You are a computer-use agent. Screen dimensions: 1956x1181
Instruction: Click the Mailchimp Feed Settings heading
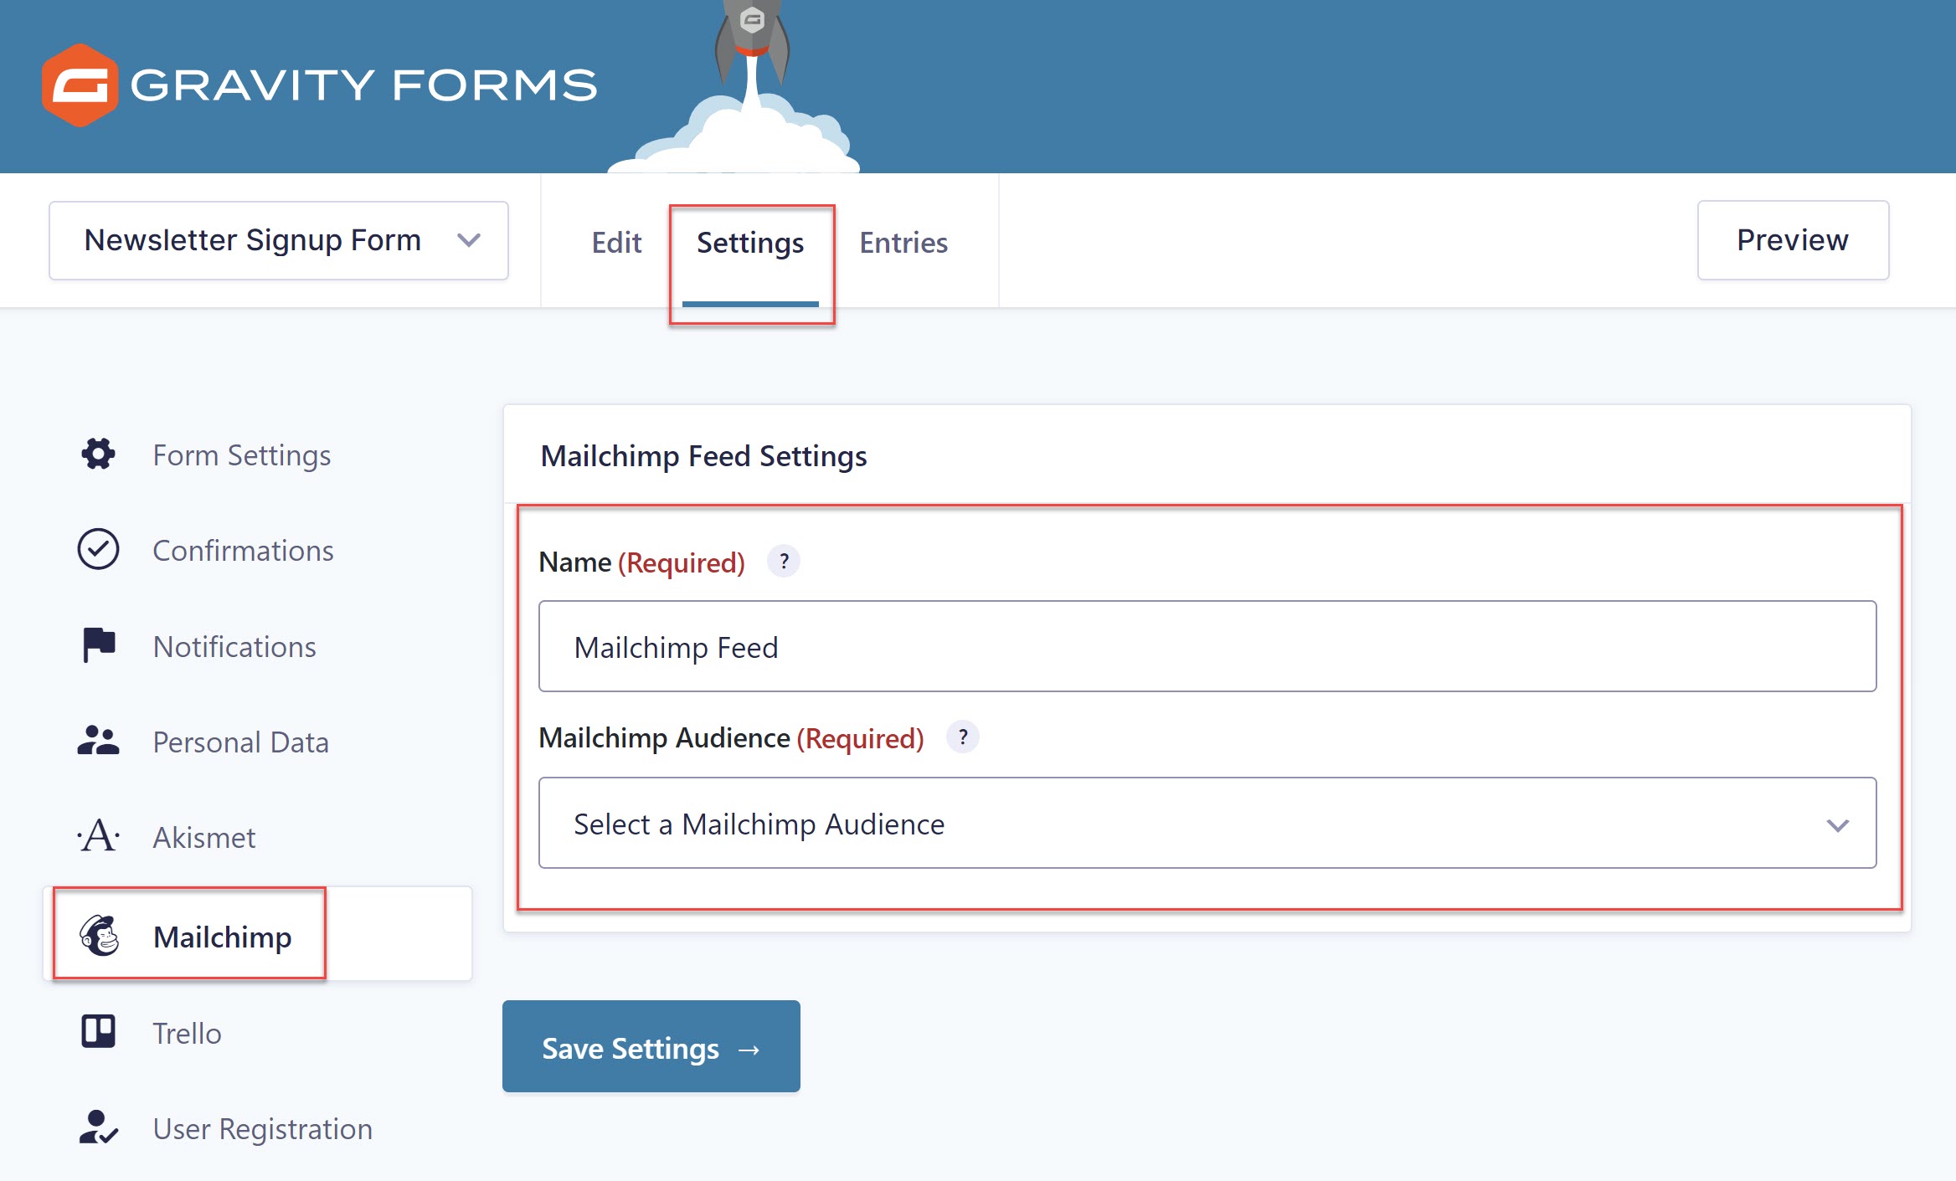(x=703, y=456)
